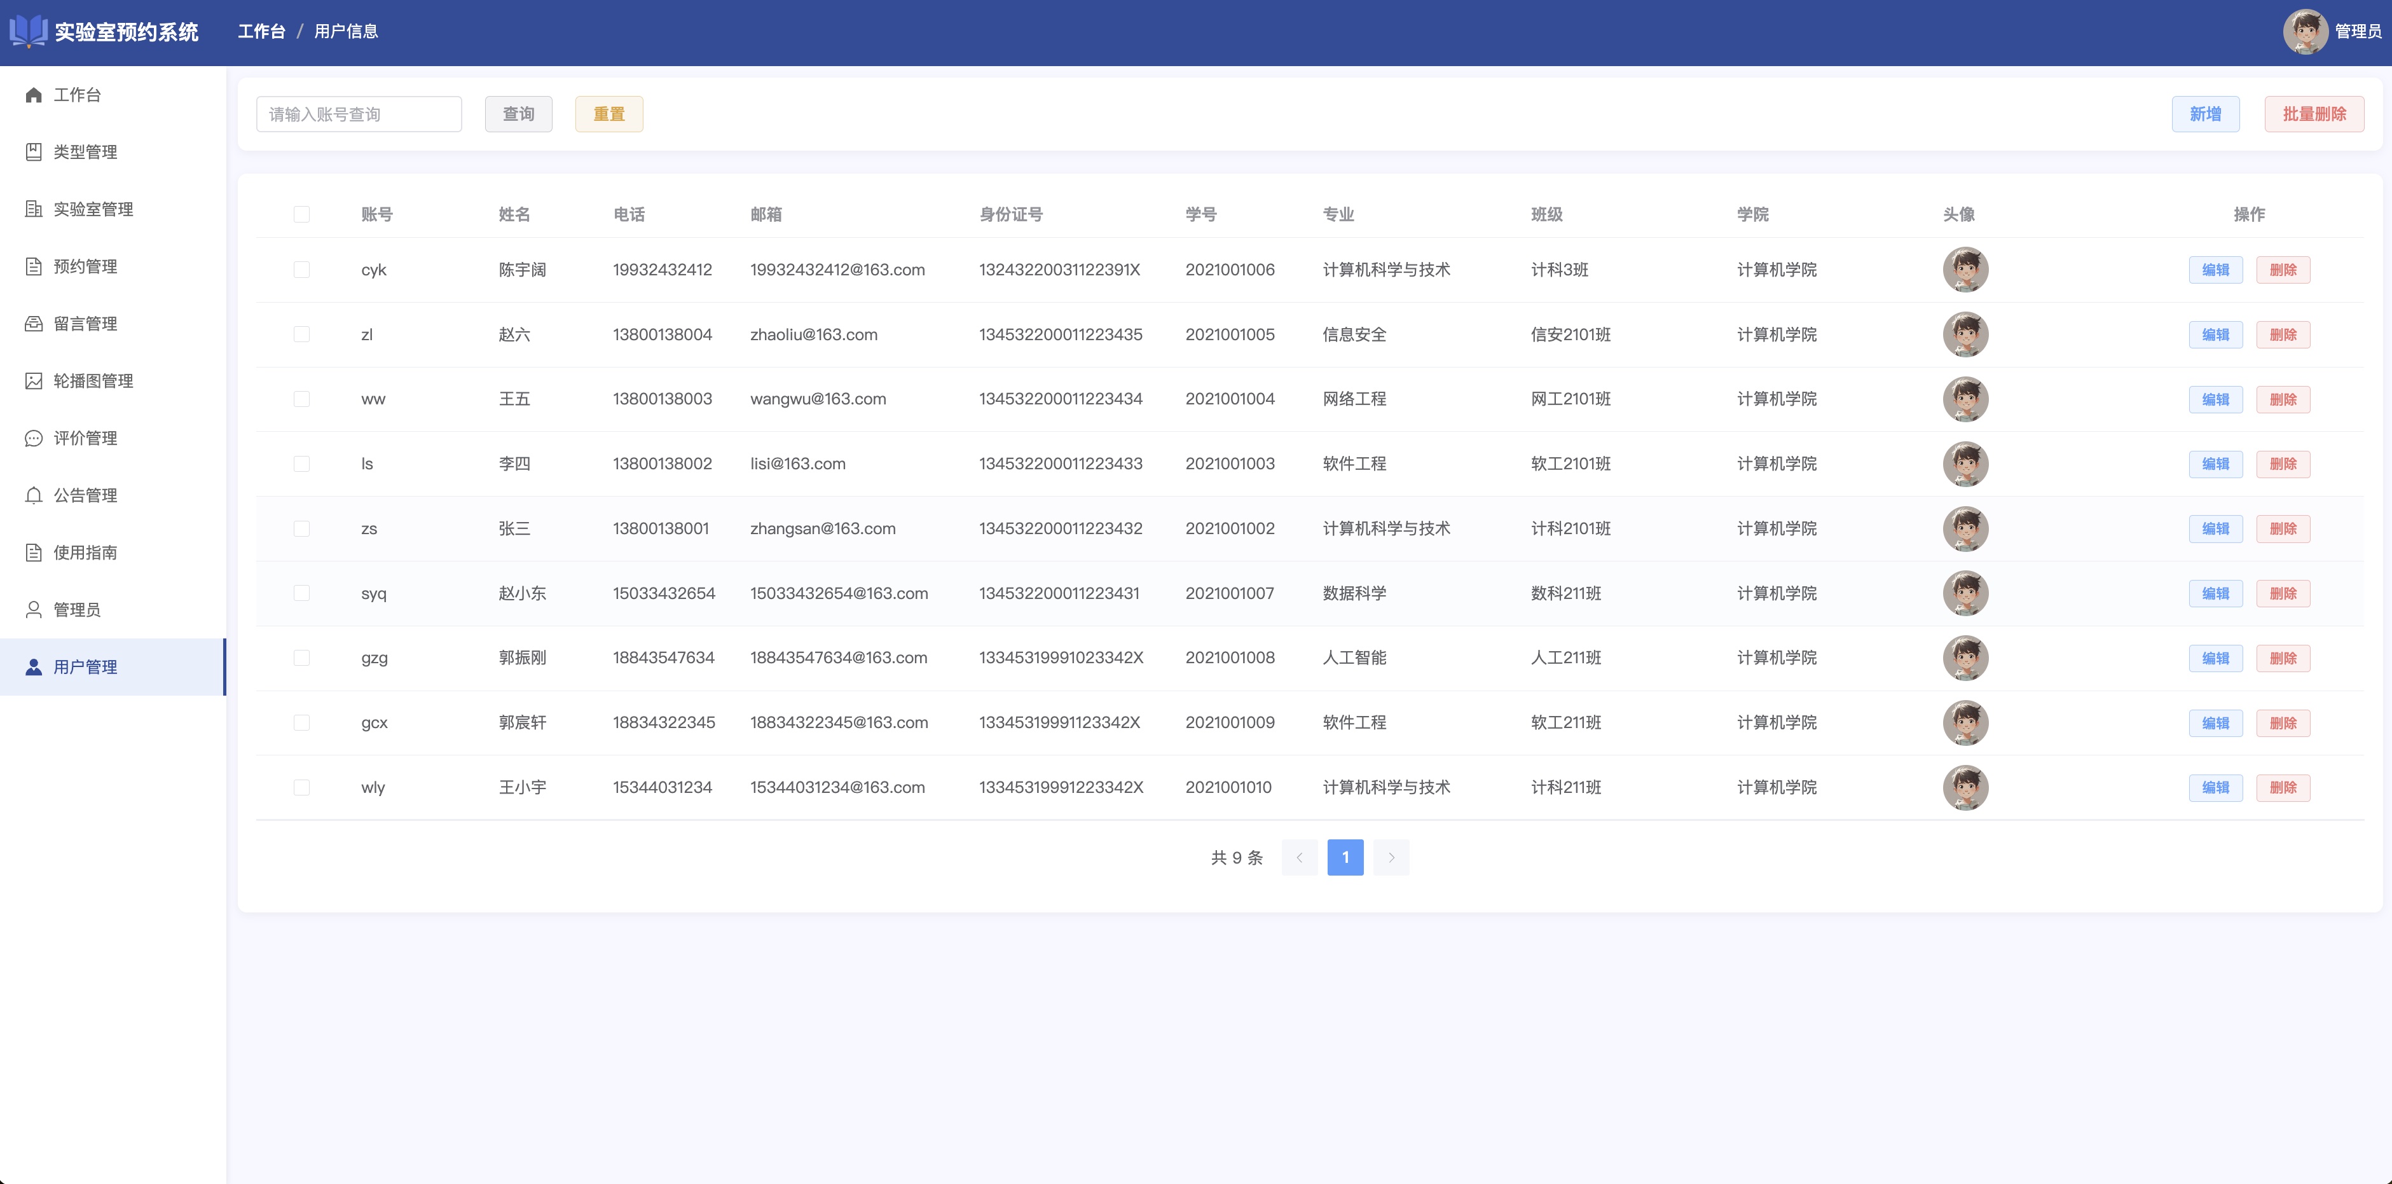Screen dimensions: 2392x1184
Task: Select the checkbox for user zs
Action: [302, 528]
